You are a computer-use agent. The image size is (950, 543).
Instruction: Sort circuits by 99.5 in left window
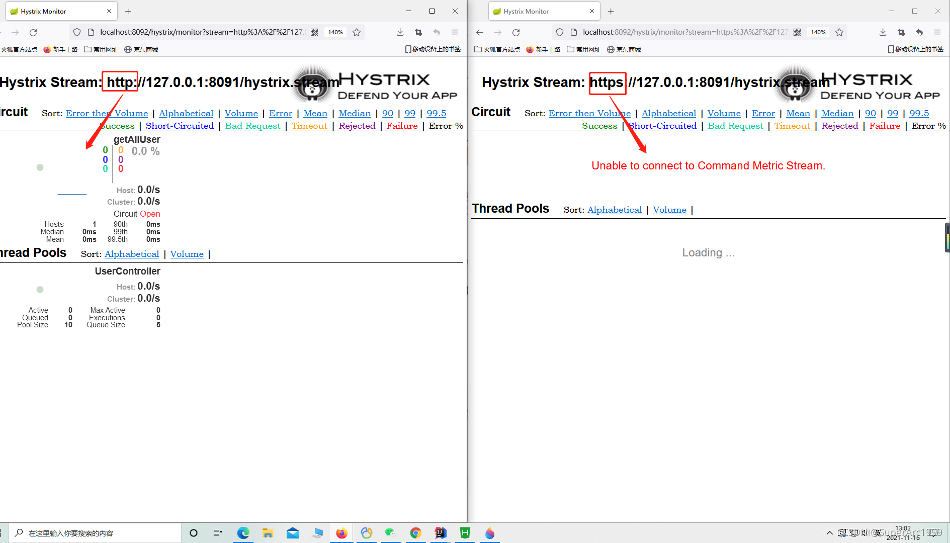[437, 113]
